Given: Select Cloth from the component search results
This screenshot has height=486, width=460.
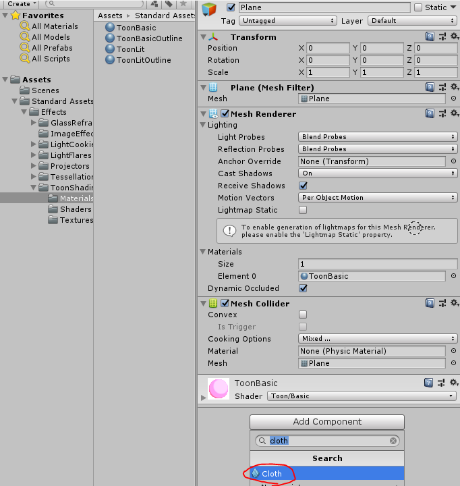Looking at the screenshot, I should pyautogui.click(x=327, y=474).
